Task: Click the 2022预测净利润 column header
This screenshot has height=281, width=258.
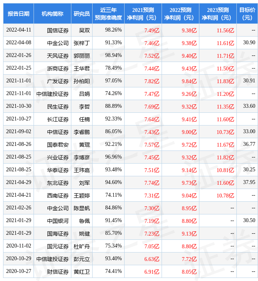Action: tap(180, 13)
